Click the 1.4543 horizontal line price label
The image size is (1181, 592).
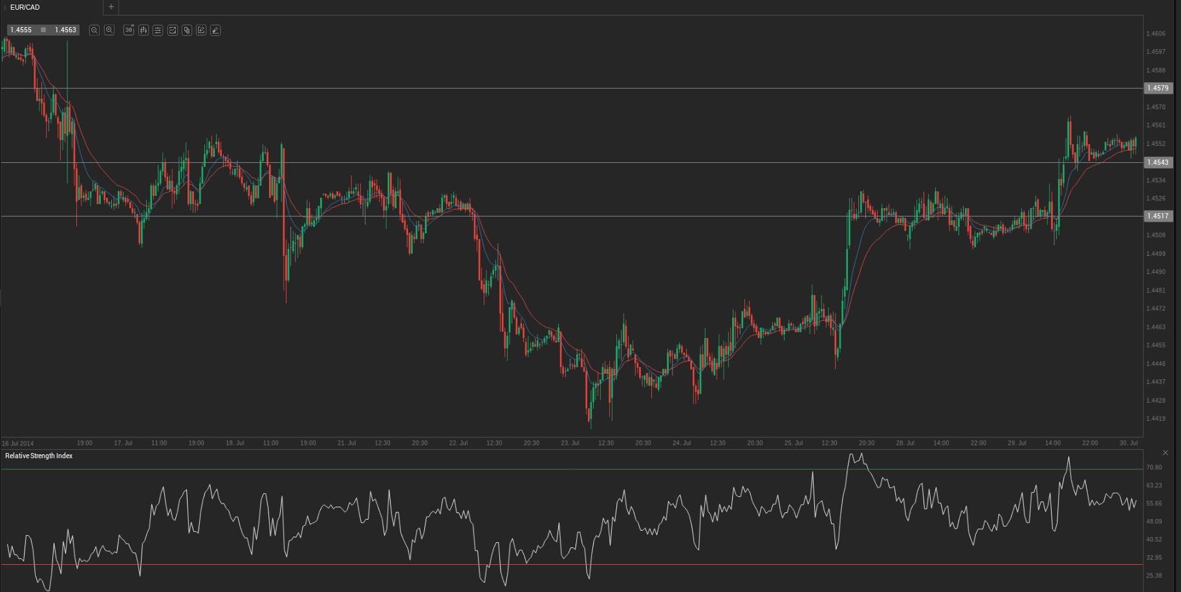tap(1158, 162)
